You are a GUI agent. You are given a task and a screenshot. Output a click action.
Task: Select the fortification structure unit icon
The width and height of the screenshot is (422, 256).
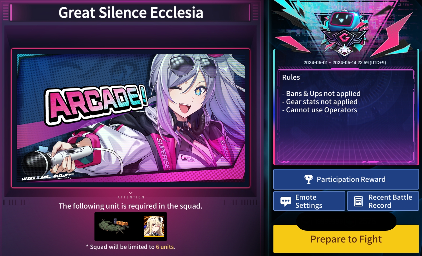tap(114, 226)
